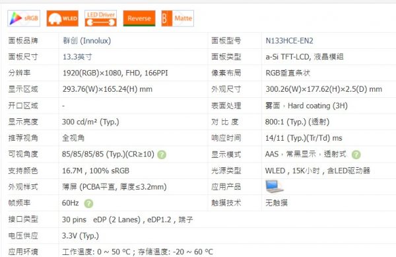The width and height of the screenshot is (396, 257).
Task: Click the sRGB color gamut badge
Action: [24, 18]
